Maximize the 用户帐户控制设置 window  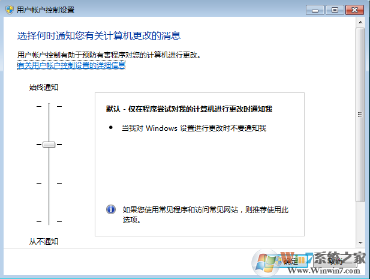click(334, 10)
